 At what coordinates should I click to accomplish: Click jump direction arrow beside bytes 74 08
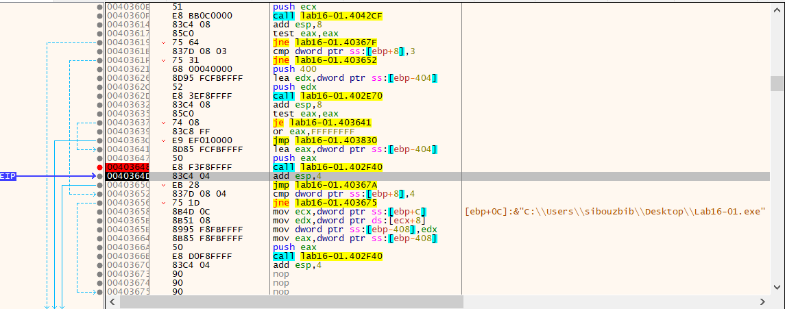pyautogui.click(x=162, y=123)
